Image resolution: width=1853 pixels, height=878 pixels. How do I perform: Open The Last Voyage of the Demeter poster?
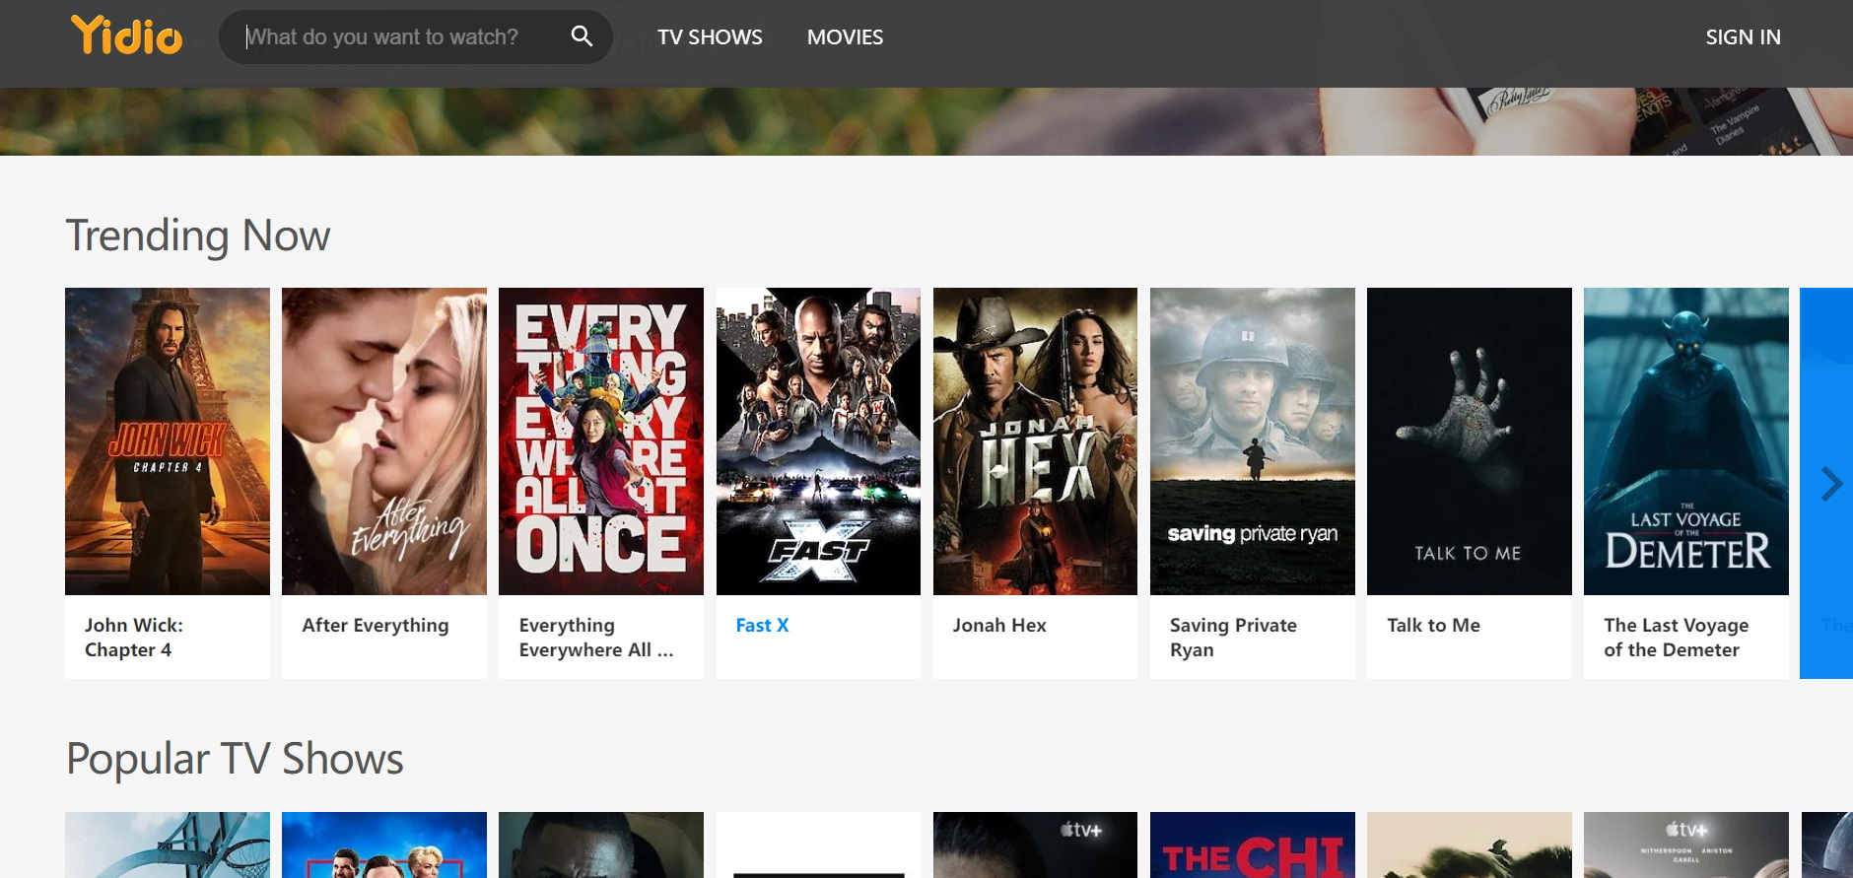(x=1686, y=441)
